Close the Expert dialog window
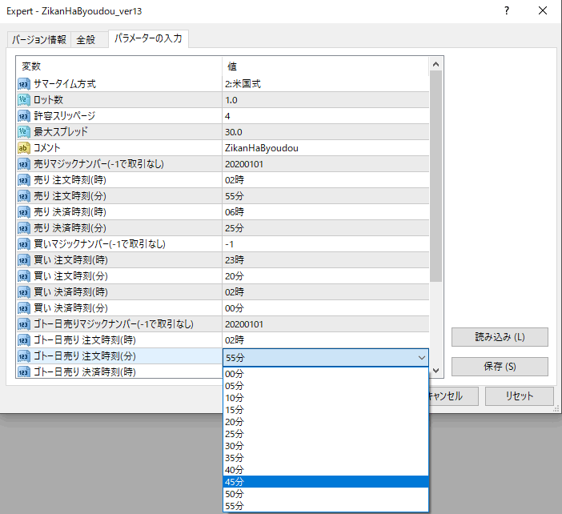This screenshot has width=562, height=514. click(x=543, y=10)
